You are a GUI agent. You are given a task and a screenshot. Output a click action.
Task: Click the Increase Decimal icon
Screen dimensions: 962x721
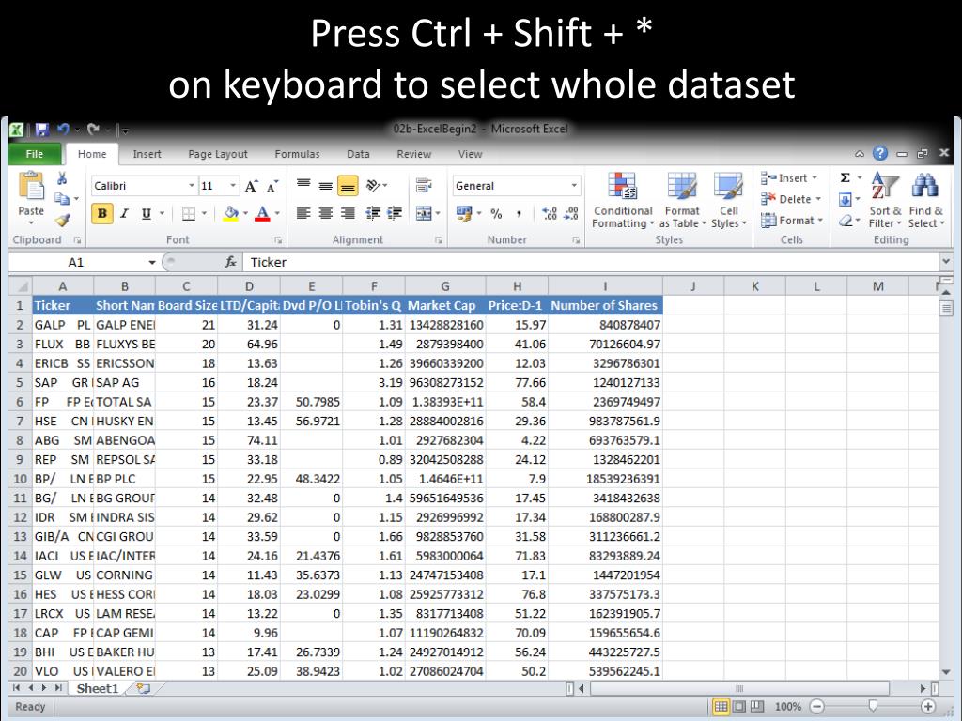(x=550, y=213)
